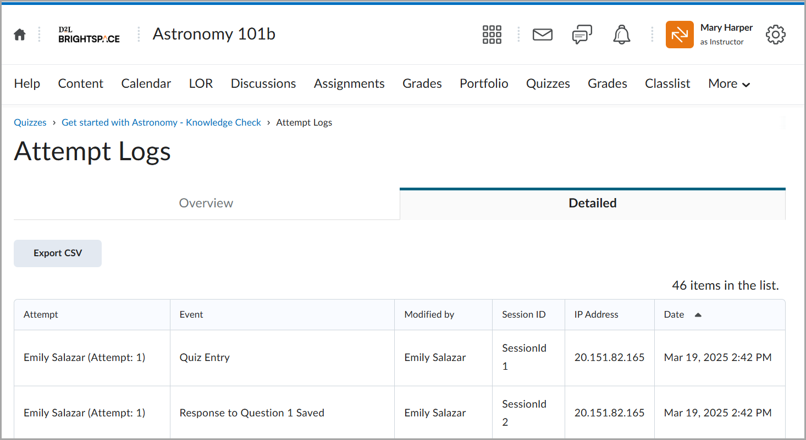Image resolution: width=806 pixels, height=440 pixels.
Task: Go to Quizzes breadcrumb link
Action: point(30,122)
